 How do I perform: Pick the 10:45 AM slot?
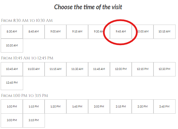coord(12,69)
